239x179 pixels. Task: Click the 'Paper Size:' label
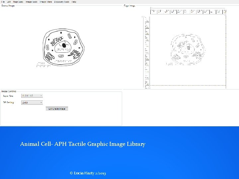tap(8, 96)
